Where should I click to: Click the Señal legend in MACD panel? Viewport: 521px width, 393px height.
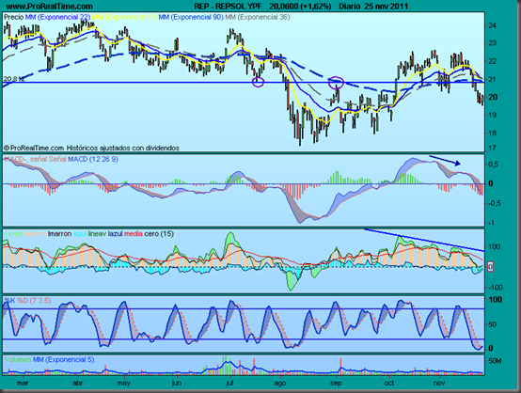click(57, 159)
